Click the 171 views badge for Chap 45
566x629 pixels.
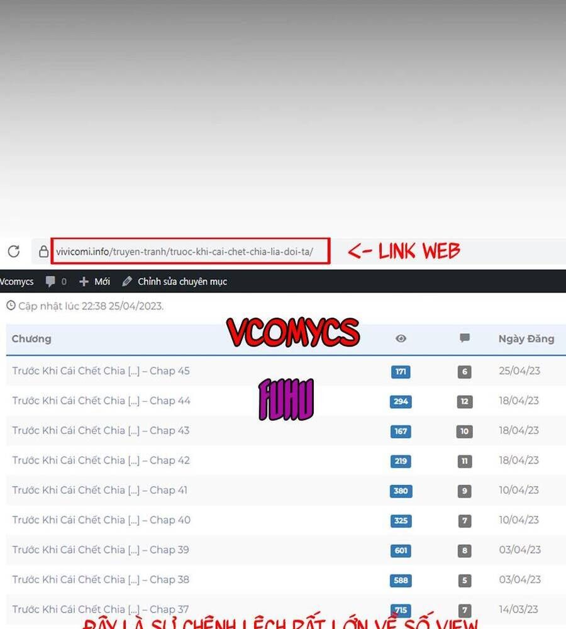401,372
